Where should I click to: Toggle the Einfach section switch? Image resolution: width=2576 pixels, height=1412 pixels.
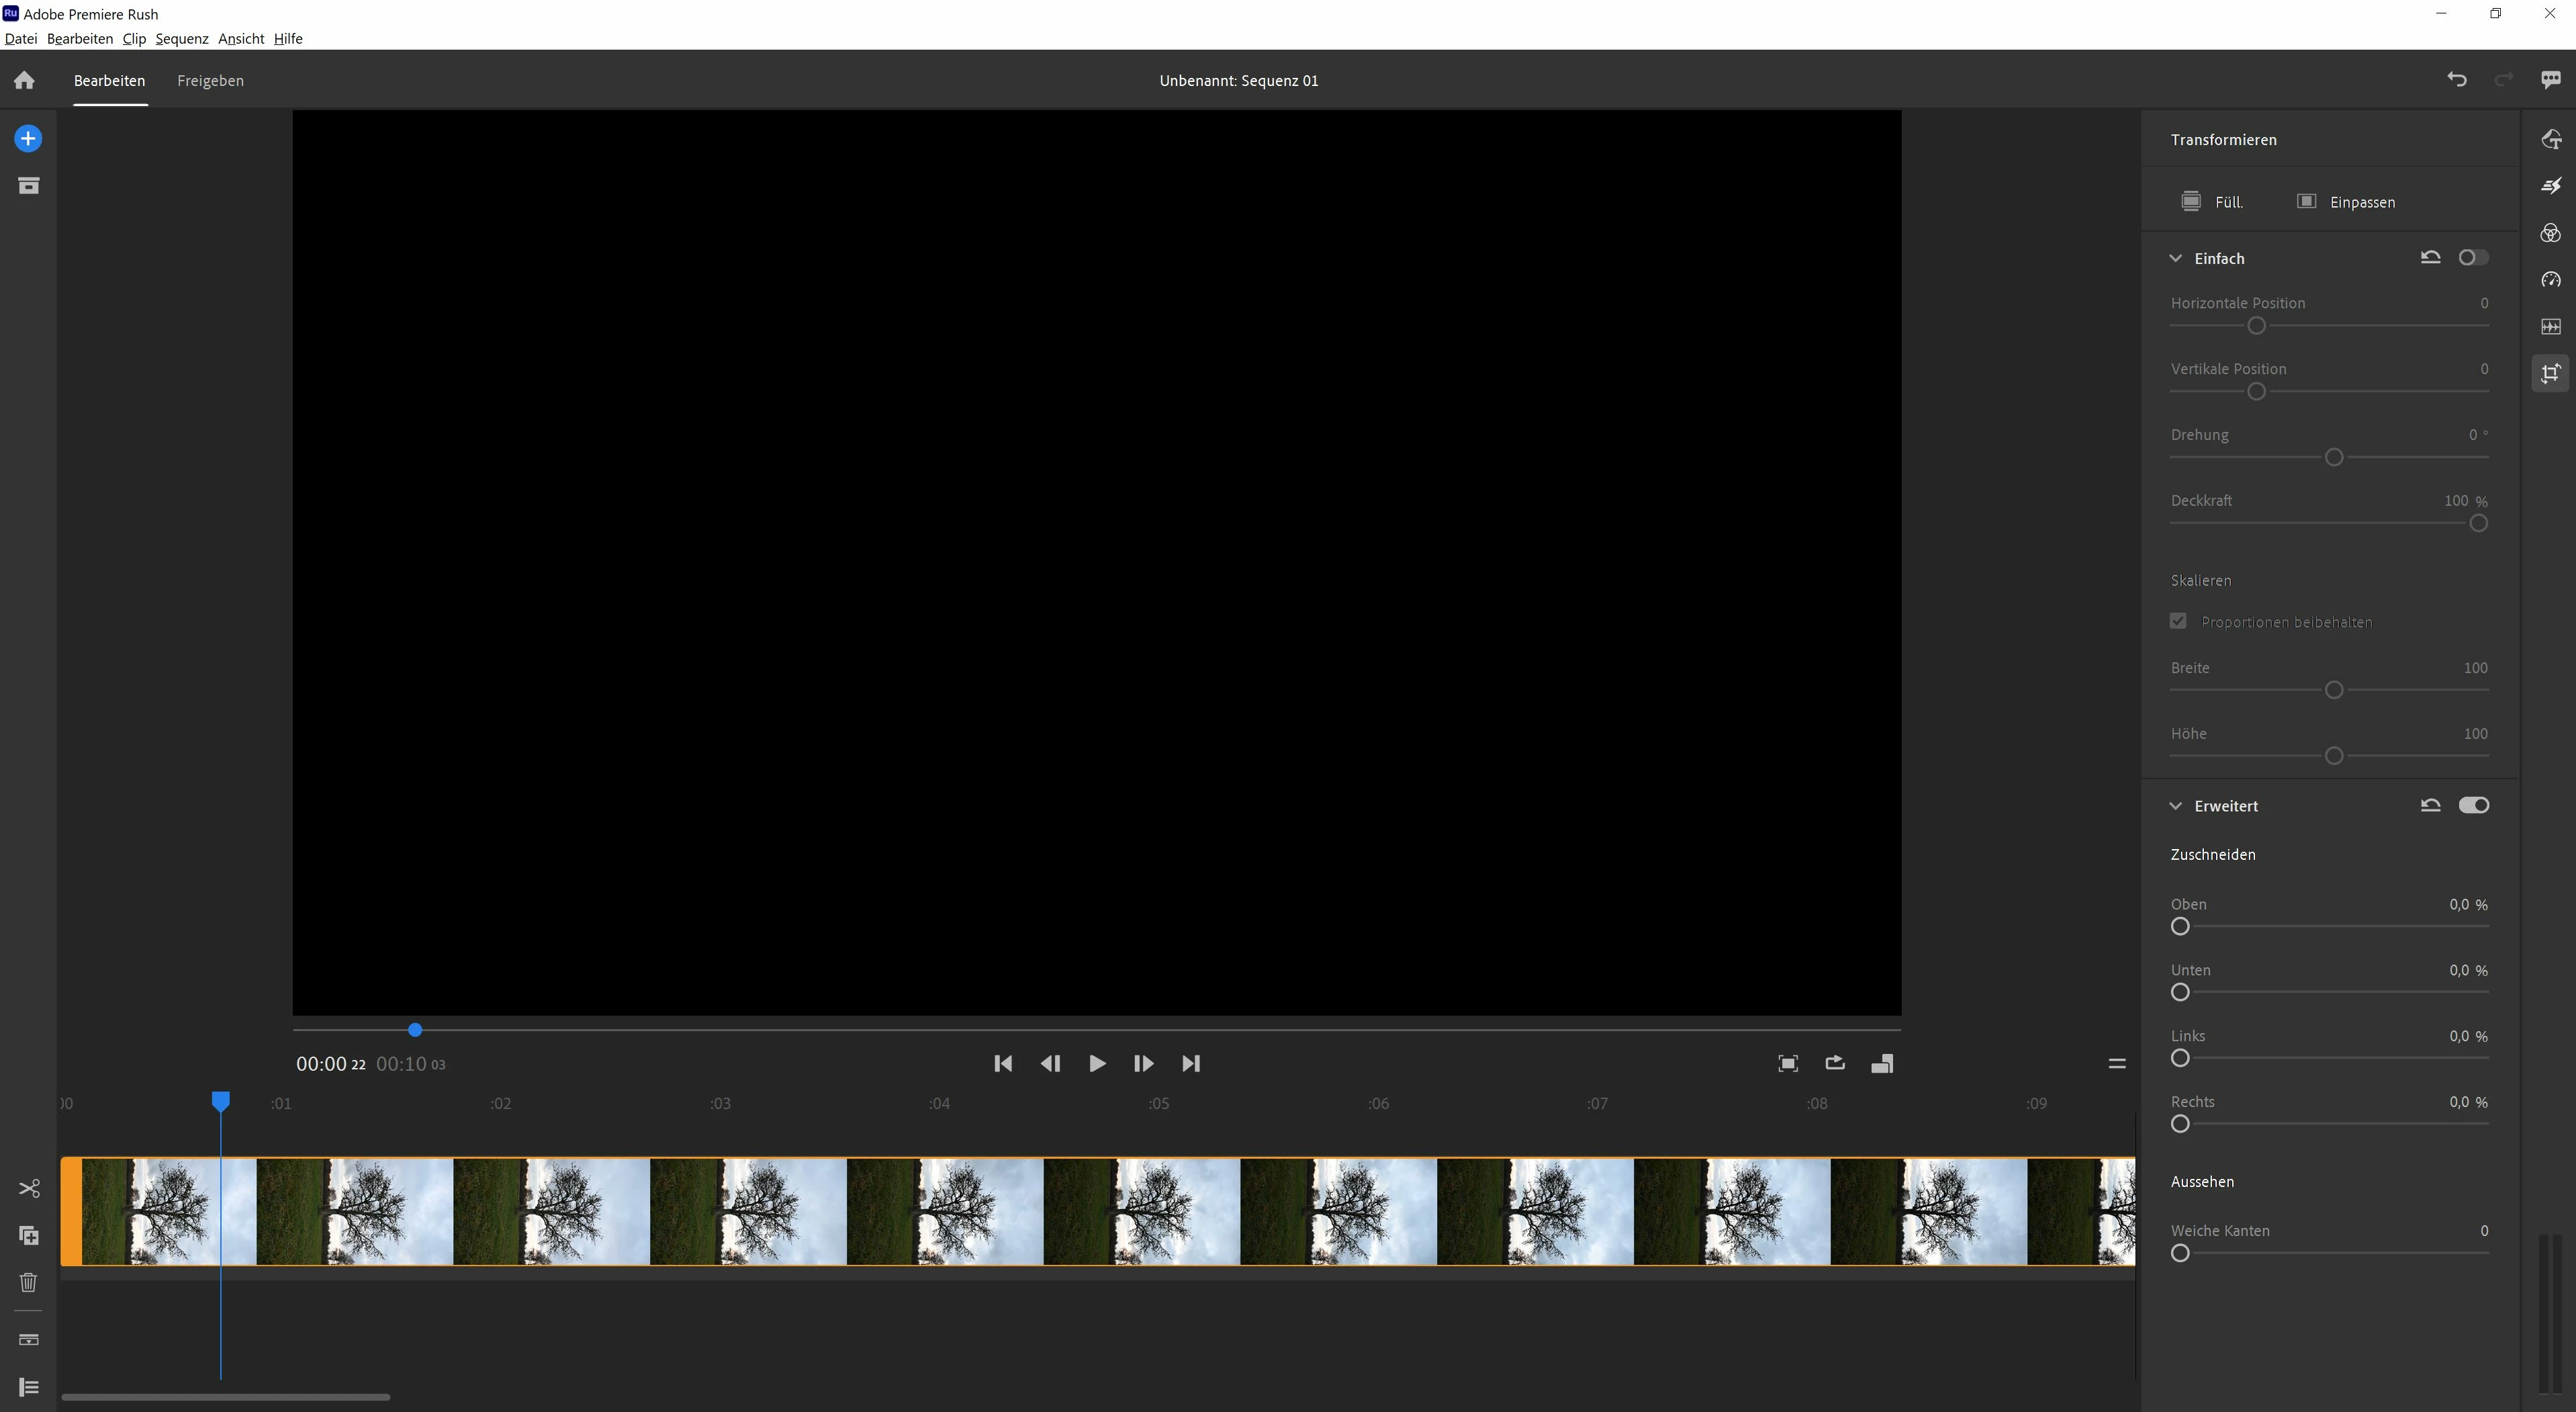(2473, 258)
